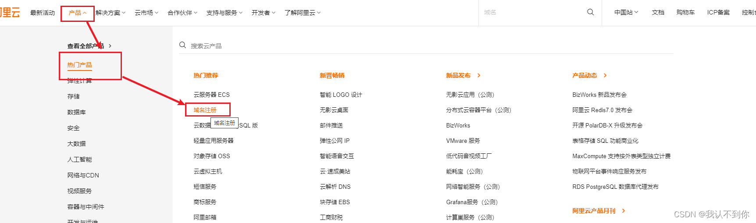Open the 中国站 region selector
This screenshot has height=223, width=756.
tap(626, 12)
